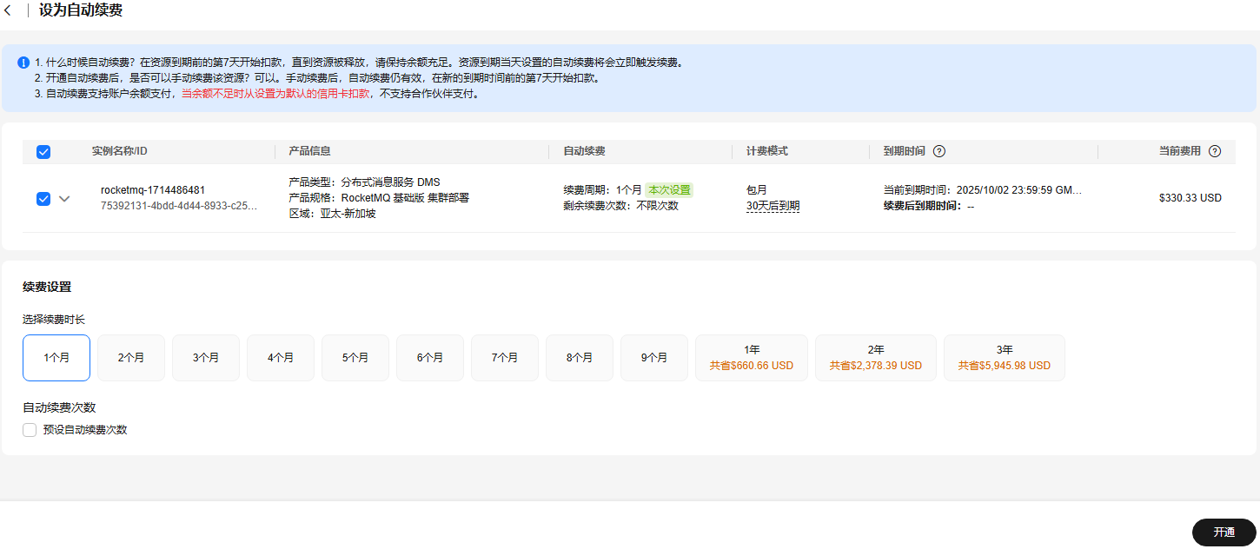The height and width of the screenshot is (549, 1260).
Task: Click the 30天后到期 underlined text
Action: point(773,206)
